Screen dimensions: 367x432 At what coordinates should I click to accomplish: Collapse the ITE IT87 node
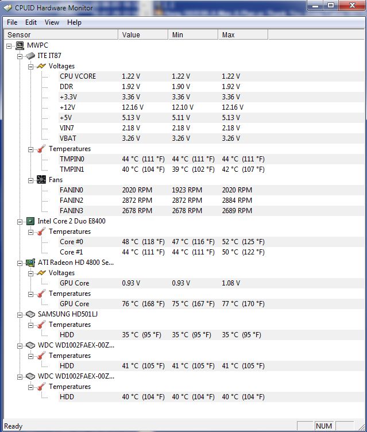20,56
